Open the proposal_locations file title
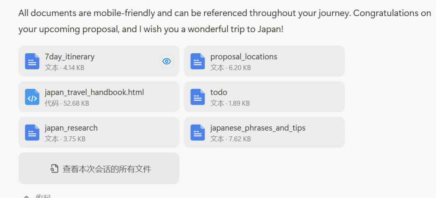The width and height of the screenshot is (436, 198). [x=243, y=57]
